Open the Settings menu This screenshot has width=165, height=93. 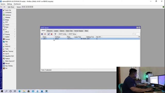coord(10,4)
